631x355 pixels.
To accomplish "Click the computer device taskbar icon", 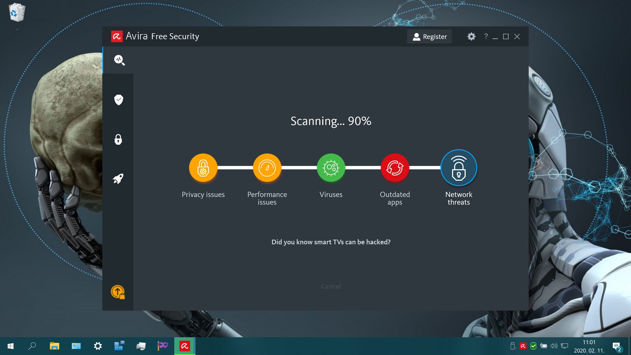I will pos(141,346).
